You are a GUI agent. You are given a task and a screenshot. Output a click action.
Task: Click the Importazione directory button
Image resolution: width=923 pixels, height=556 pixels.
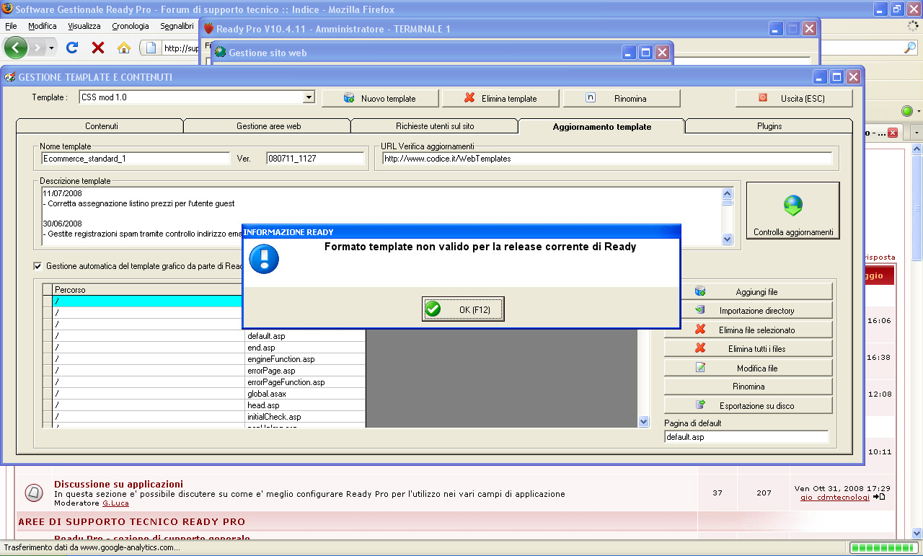tap(748, 310)
